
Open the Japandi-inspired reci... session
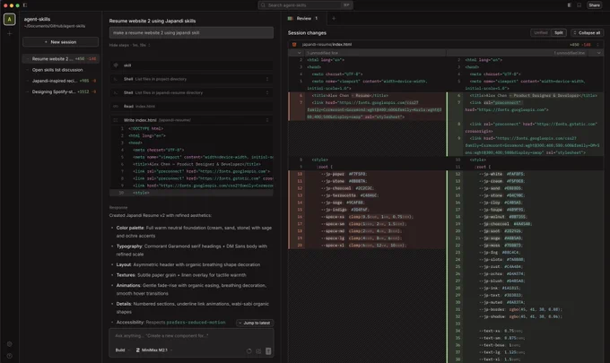coord(60,81)
